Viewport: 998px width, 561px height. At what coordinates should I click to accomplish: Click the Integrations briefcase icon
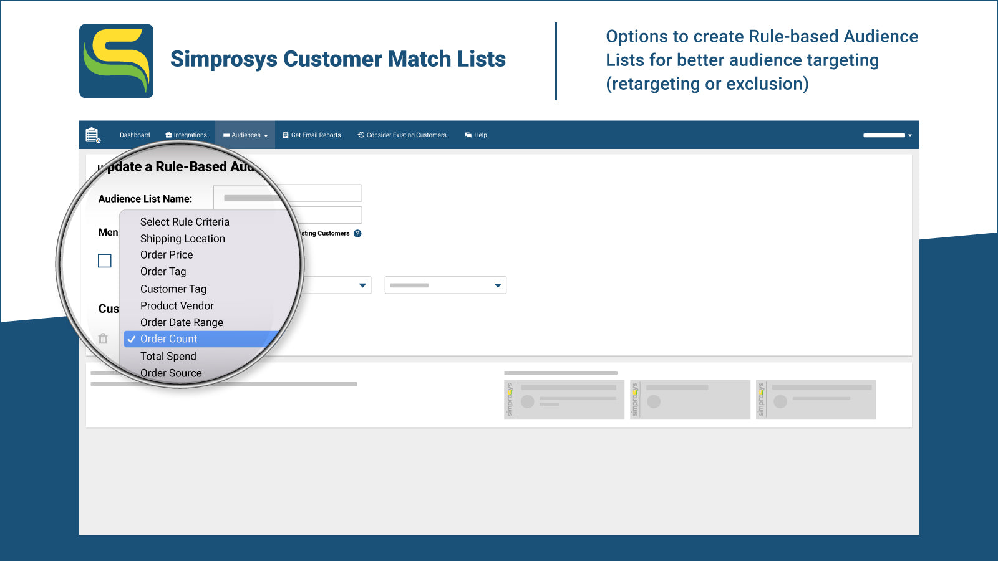pos(167,135)
